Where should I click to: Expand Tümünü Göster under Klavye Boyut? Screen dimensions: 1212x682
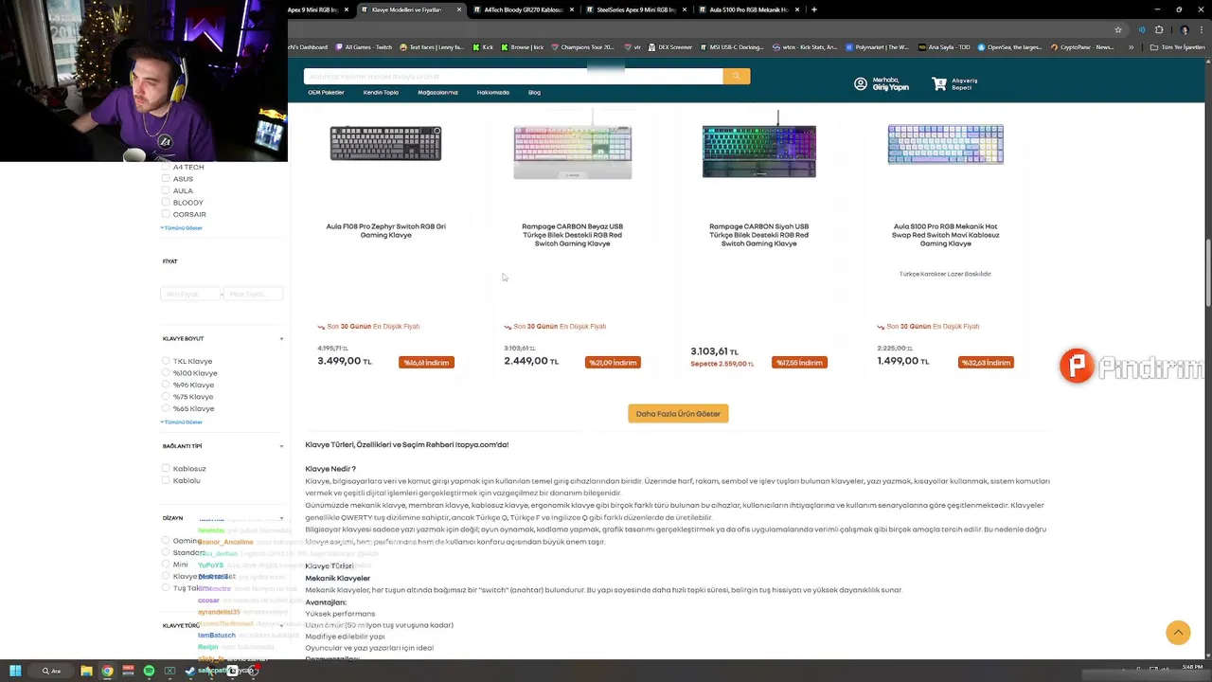coord(181,422)
